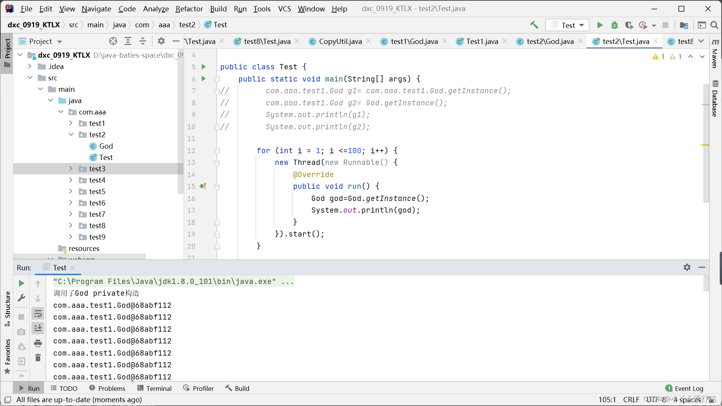722x406 pixels.
Task: Open the Build tool window
Action: 237,388
